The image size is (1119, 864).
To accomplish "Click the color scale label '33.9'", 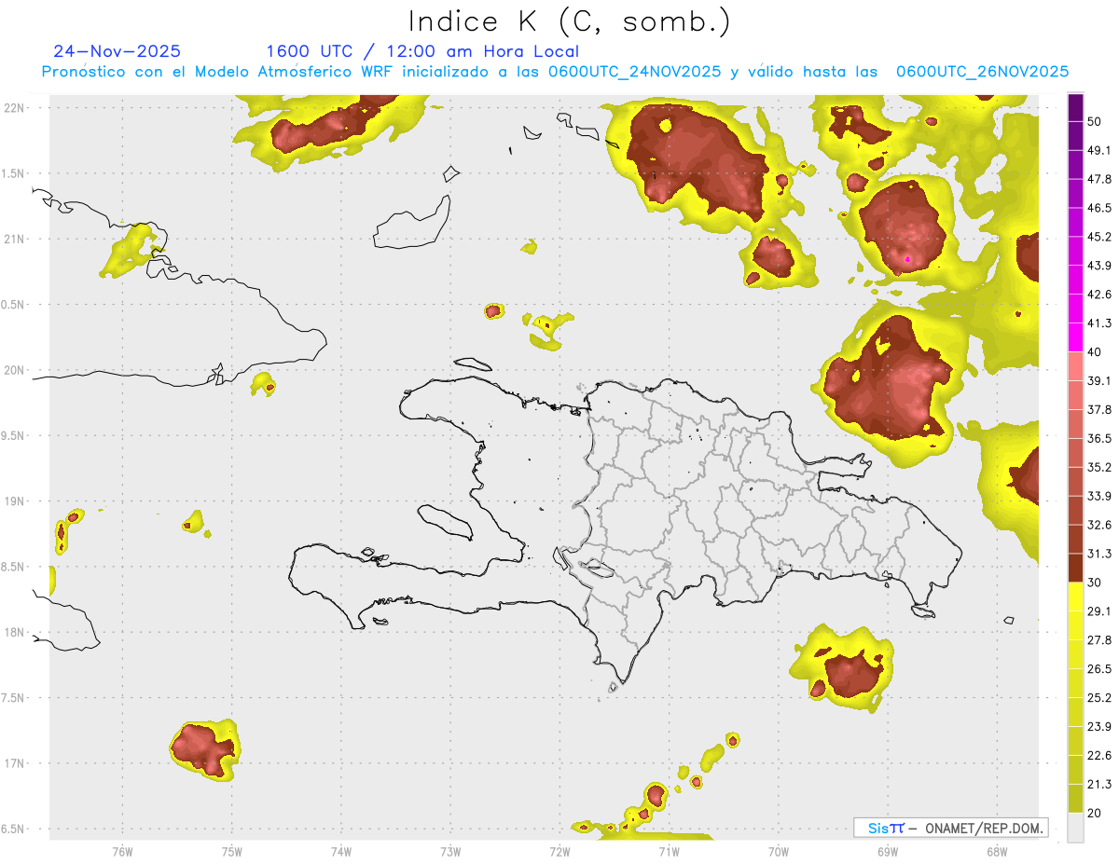I will coord(1099,496).
